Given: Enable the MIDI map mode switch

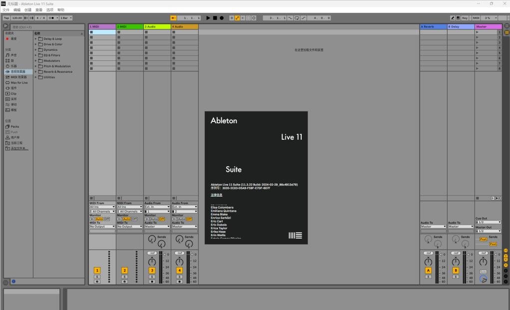Looking at the screenshot, I should click(476, 18).
